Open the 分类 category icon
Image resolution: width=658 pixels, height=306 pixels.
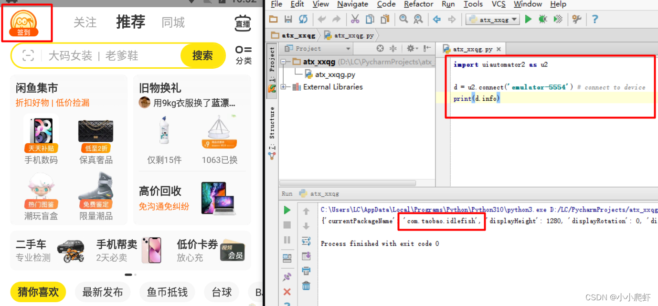tap(244, 55)
